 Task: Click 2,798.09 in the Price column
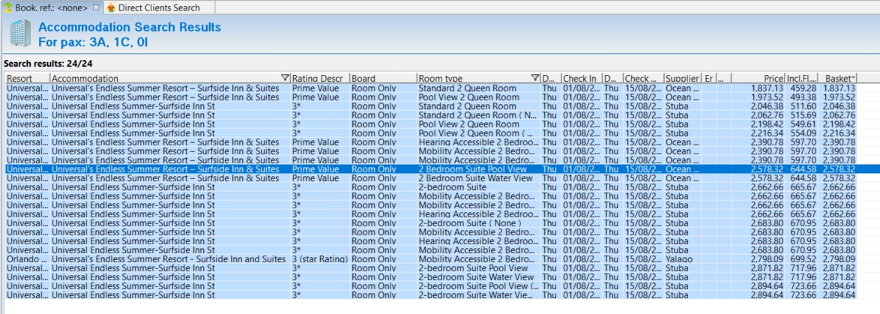[767, 259]
